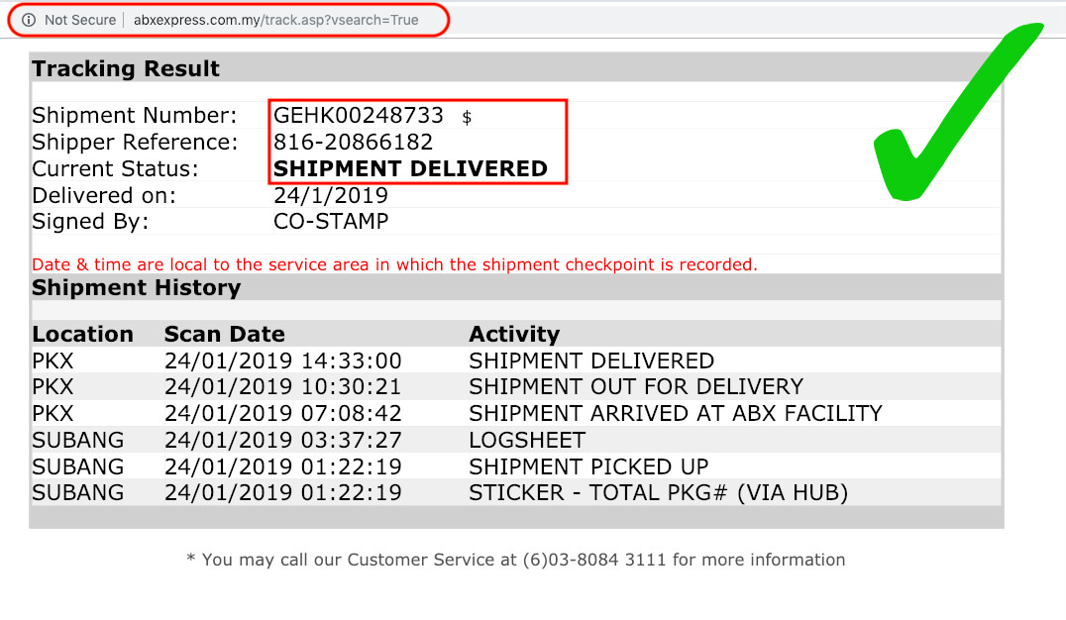
Task: Click the Shipment History heading
Action: point(136,288)
